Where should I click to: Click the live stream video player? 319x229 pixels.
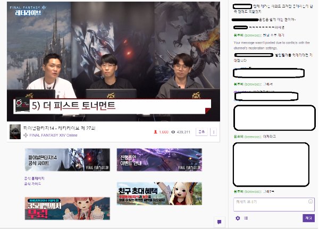click(113, 62)
